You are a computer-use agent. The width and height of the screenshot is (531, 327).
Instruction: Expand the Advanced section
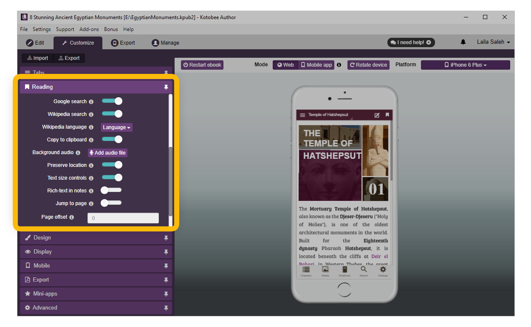(96, 308)
